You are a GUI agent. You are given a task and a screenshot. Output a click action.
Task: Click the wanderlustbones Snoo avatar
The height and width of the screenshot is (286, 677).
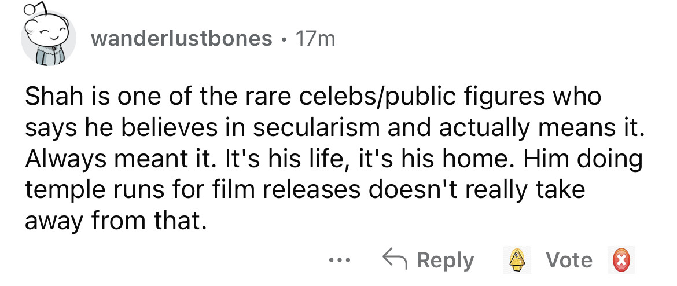coord(49,39)
